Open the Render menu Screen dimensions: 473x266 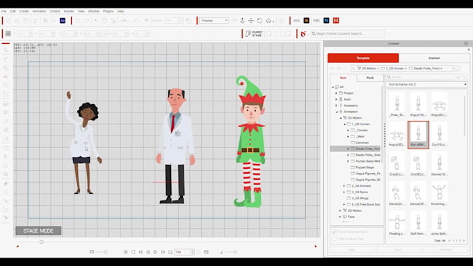click(x=69, y=11)
